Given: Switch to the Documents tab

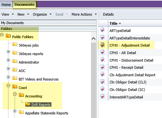Looking at the screenshot, I should (24, 5).
